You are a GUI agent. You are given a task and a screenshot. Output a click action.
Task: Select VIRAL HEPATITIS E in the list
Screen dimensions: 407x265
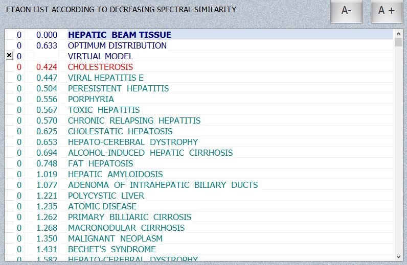(x=106, y=78)
